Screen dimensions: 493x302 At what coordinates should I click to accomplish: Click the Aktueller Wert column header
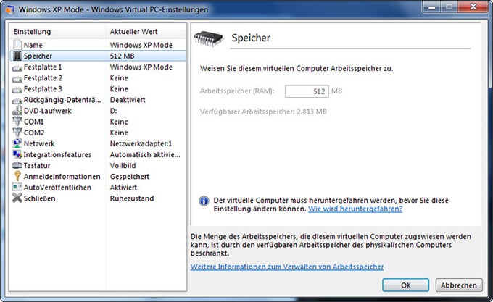tap(146, 32)
